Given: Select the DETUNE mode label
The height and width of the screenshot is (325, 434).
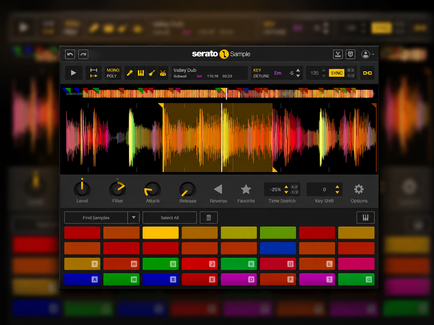Looking at the screenshot, I should (261, 76).
